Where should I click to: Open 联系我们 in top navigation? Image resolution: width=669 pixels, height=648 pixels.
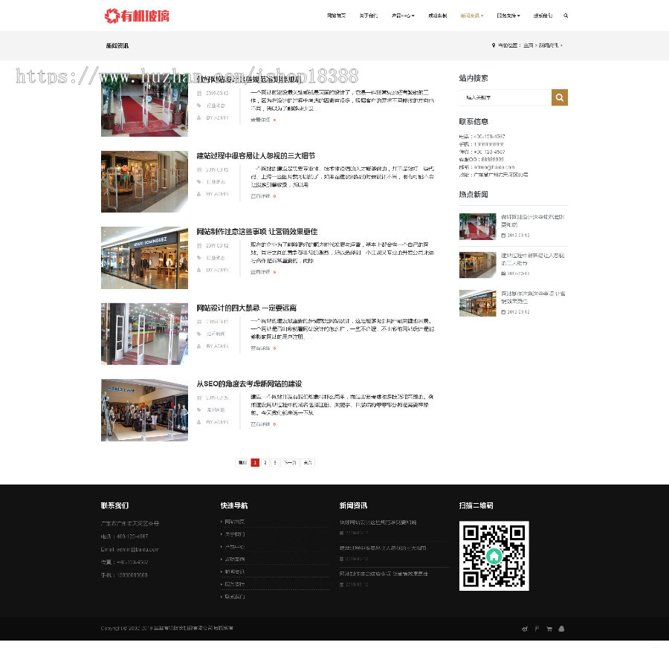coord(543,16)
